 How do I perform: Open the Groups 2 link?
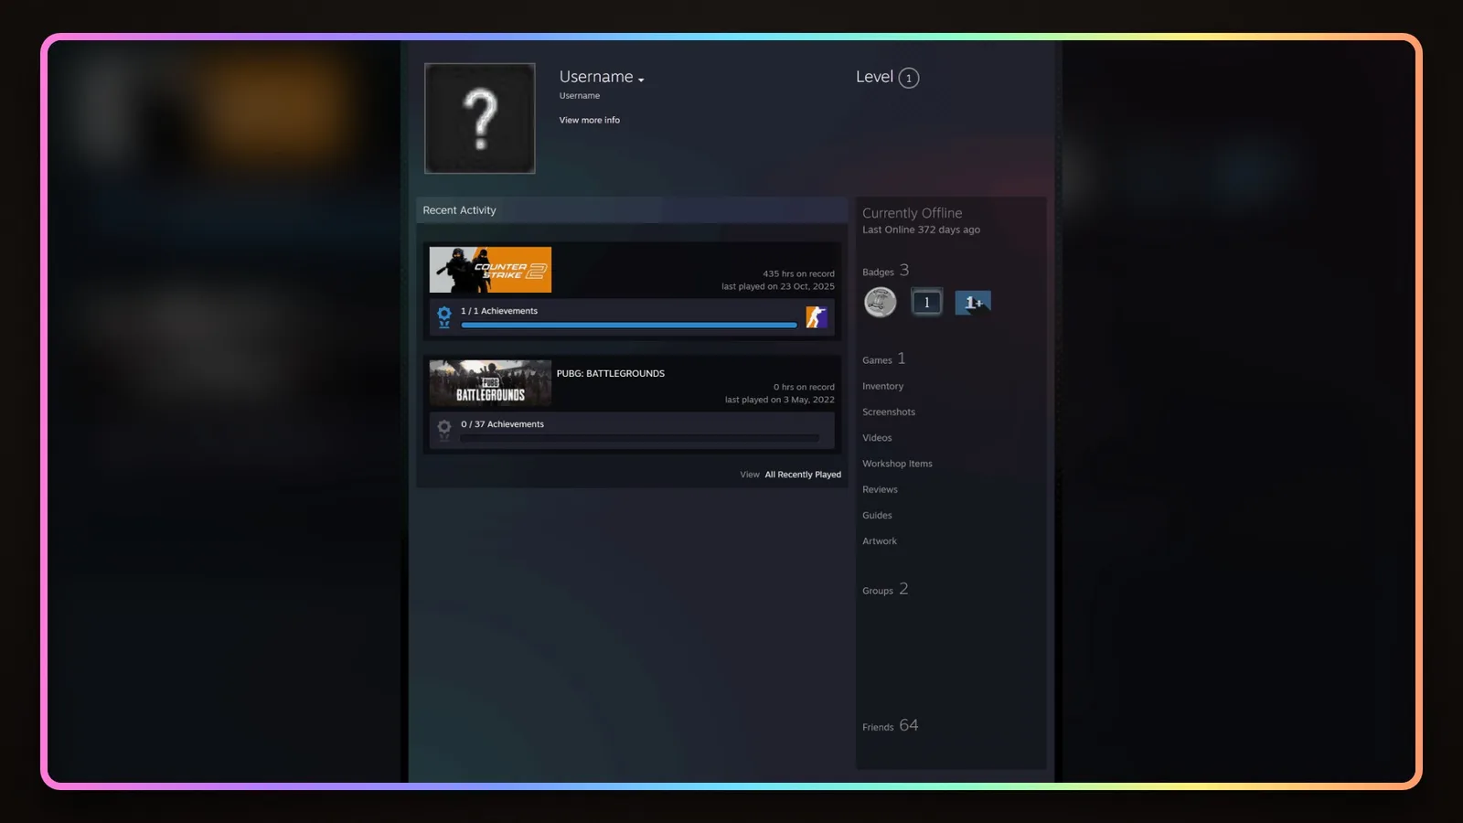point(885,589)
